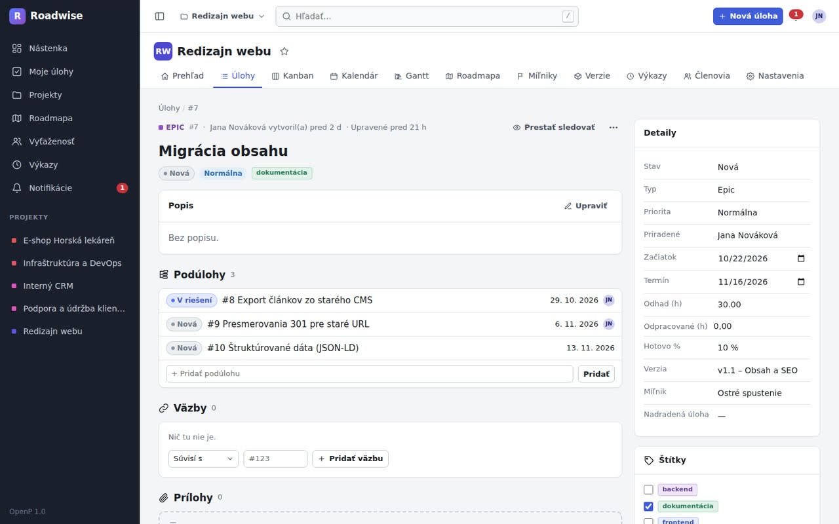Open Nástenka dashboard in sidebar
The height and width of the screenshot is (524, 839).
69,48
